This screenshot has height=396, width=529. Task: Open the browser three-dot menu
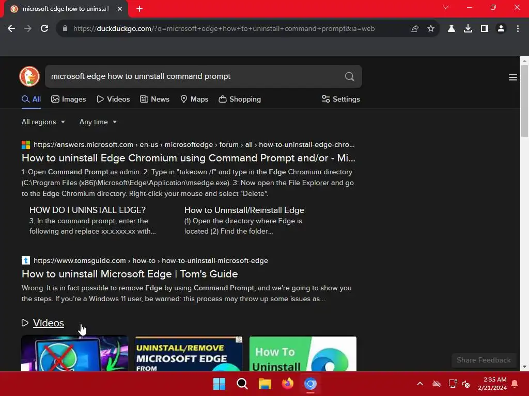tap(518, 29)
